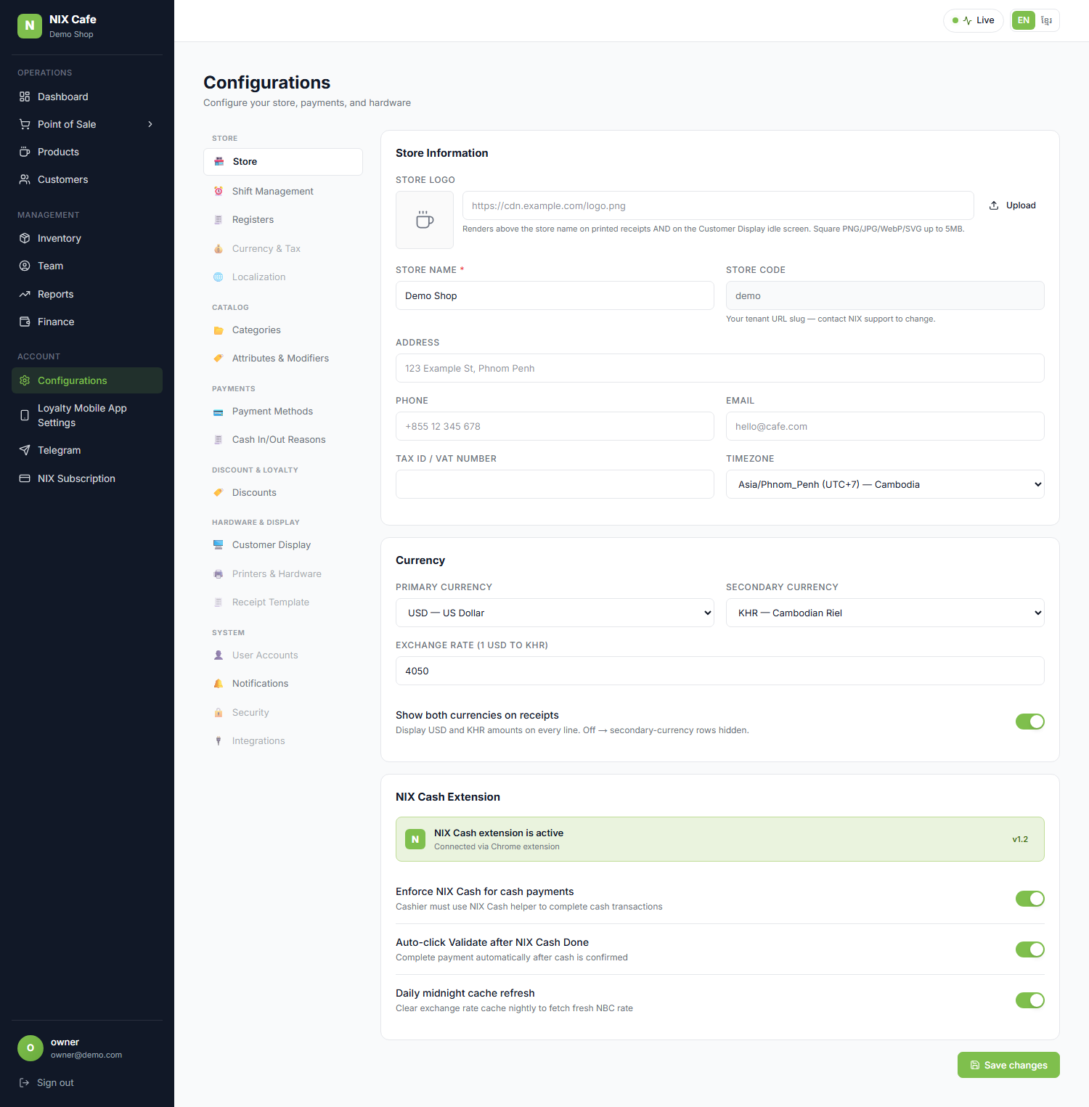Click the Customers people icon
This screenshot has width=1089, height=1107.
click(x=25, y=179)
